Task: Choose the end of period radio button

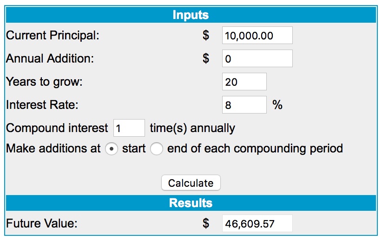Action: (157, 149)
